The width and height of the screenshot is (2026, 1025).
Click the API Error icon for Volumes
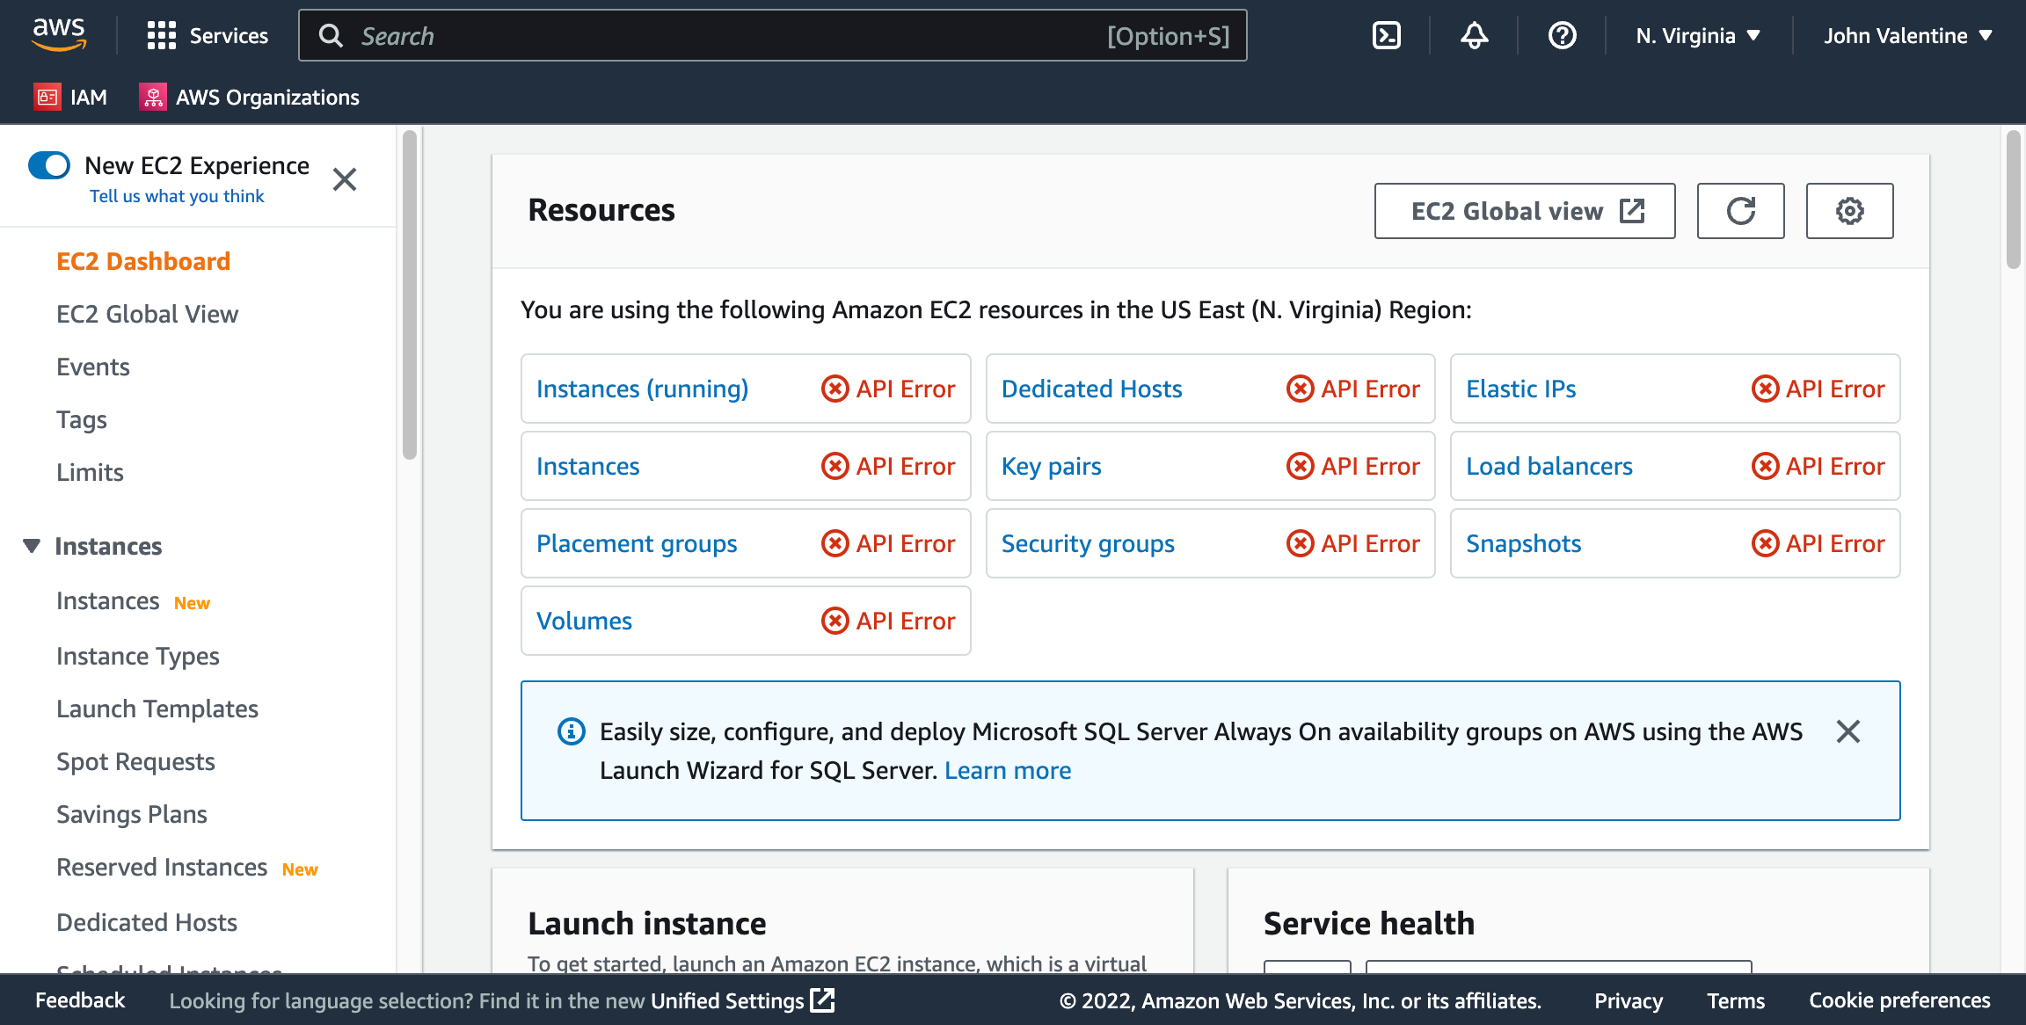pyautogui.click(x=834, y=621)
